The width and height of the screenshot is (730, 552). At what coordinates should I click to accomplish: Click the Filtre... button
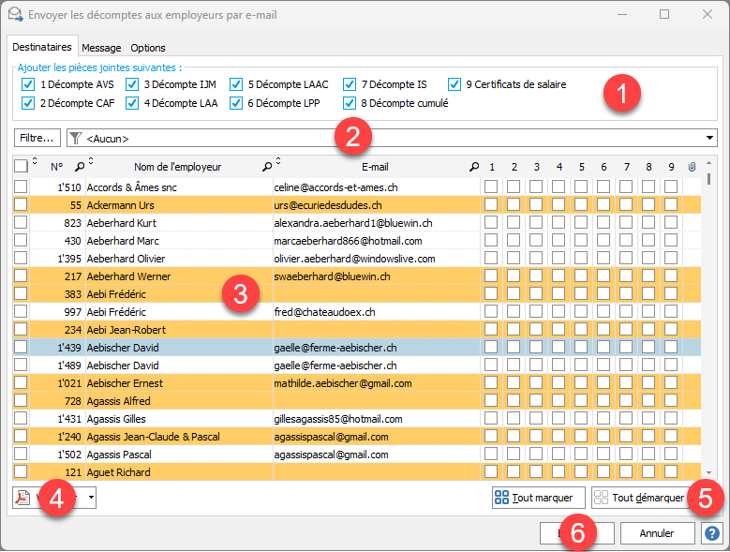point(37,138)
